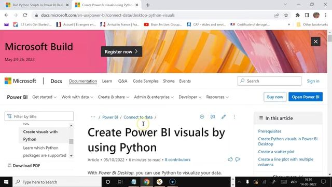Click the add to collection plus icon
The height and width of the screenshot is (187, 332).
[202, 116]
